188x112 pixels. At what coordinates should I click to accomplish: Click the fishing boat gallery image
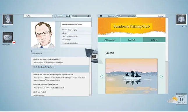[x=132, y=76]
